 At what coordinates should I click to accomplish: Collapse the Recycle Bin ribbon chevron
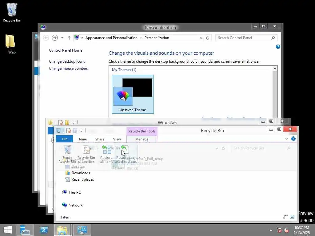coord(287,139)
